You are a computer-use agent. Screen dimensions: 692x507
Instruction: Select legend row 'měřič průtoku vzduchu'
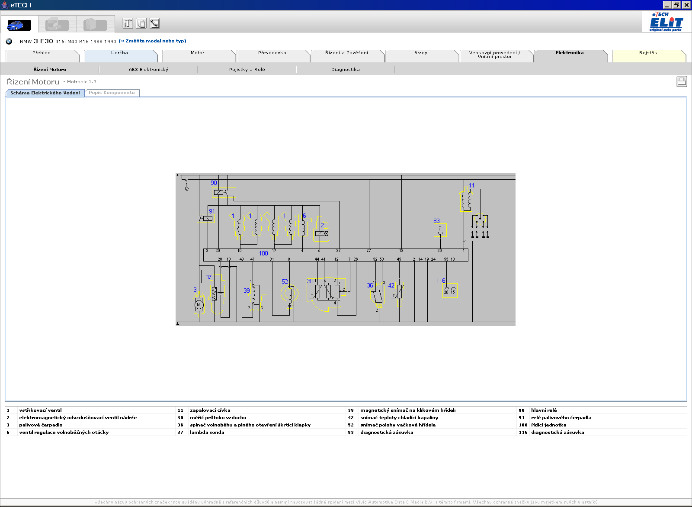click(261, 417)
